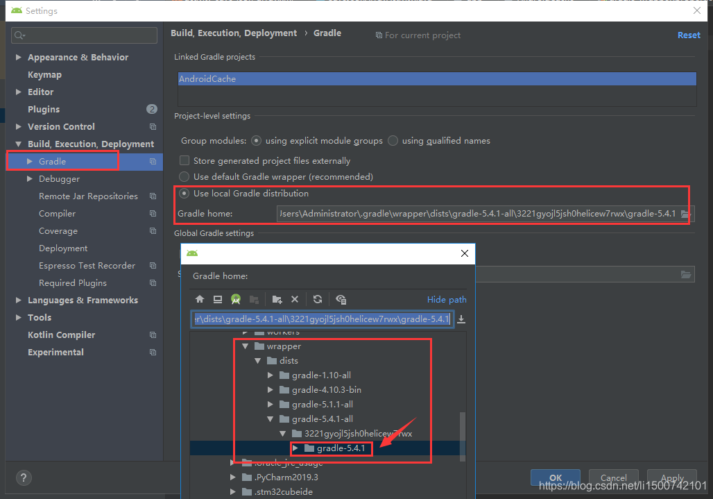Open Deployment settings page

click(63, 248)
